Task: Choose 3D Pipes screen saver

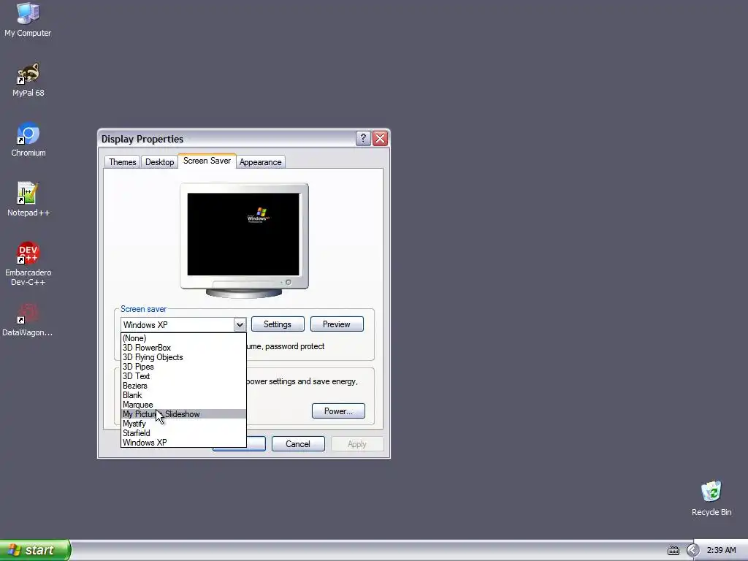Action: (x=183, y=367)
